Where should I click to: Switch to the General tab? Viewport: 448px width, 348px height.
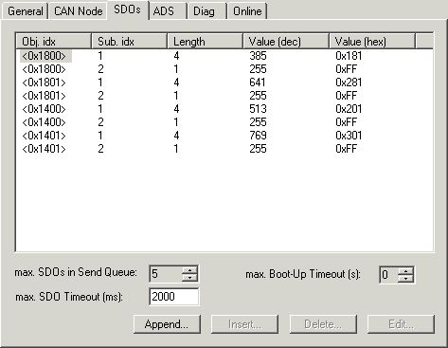click(25, 11)
